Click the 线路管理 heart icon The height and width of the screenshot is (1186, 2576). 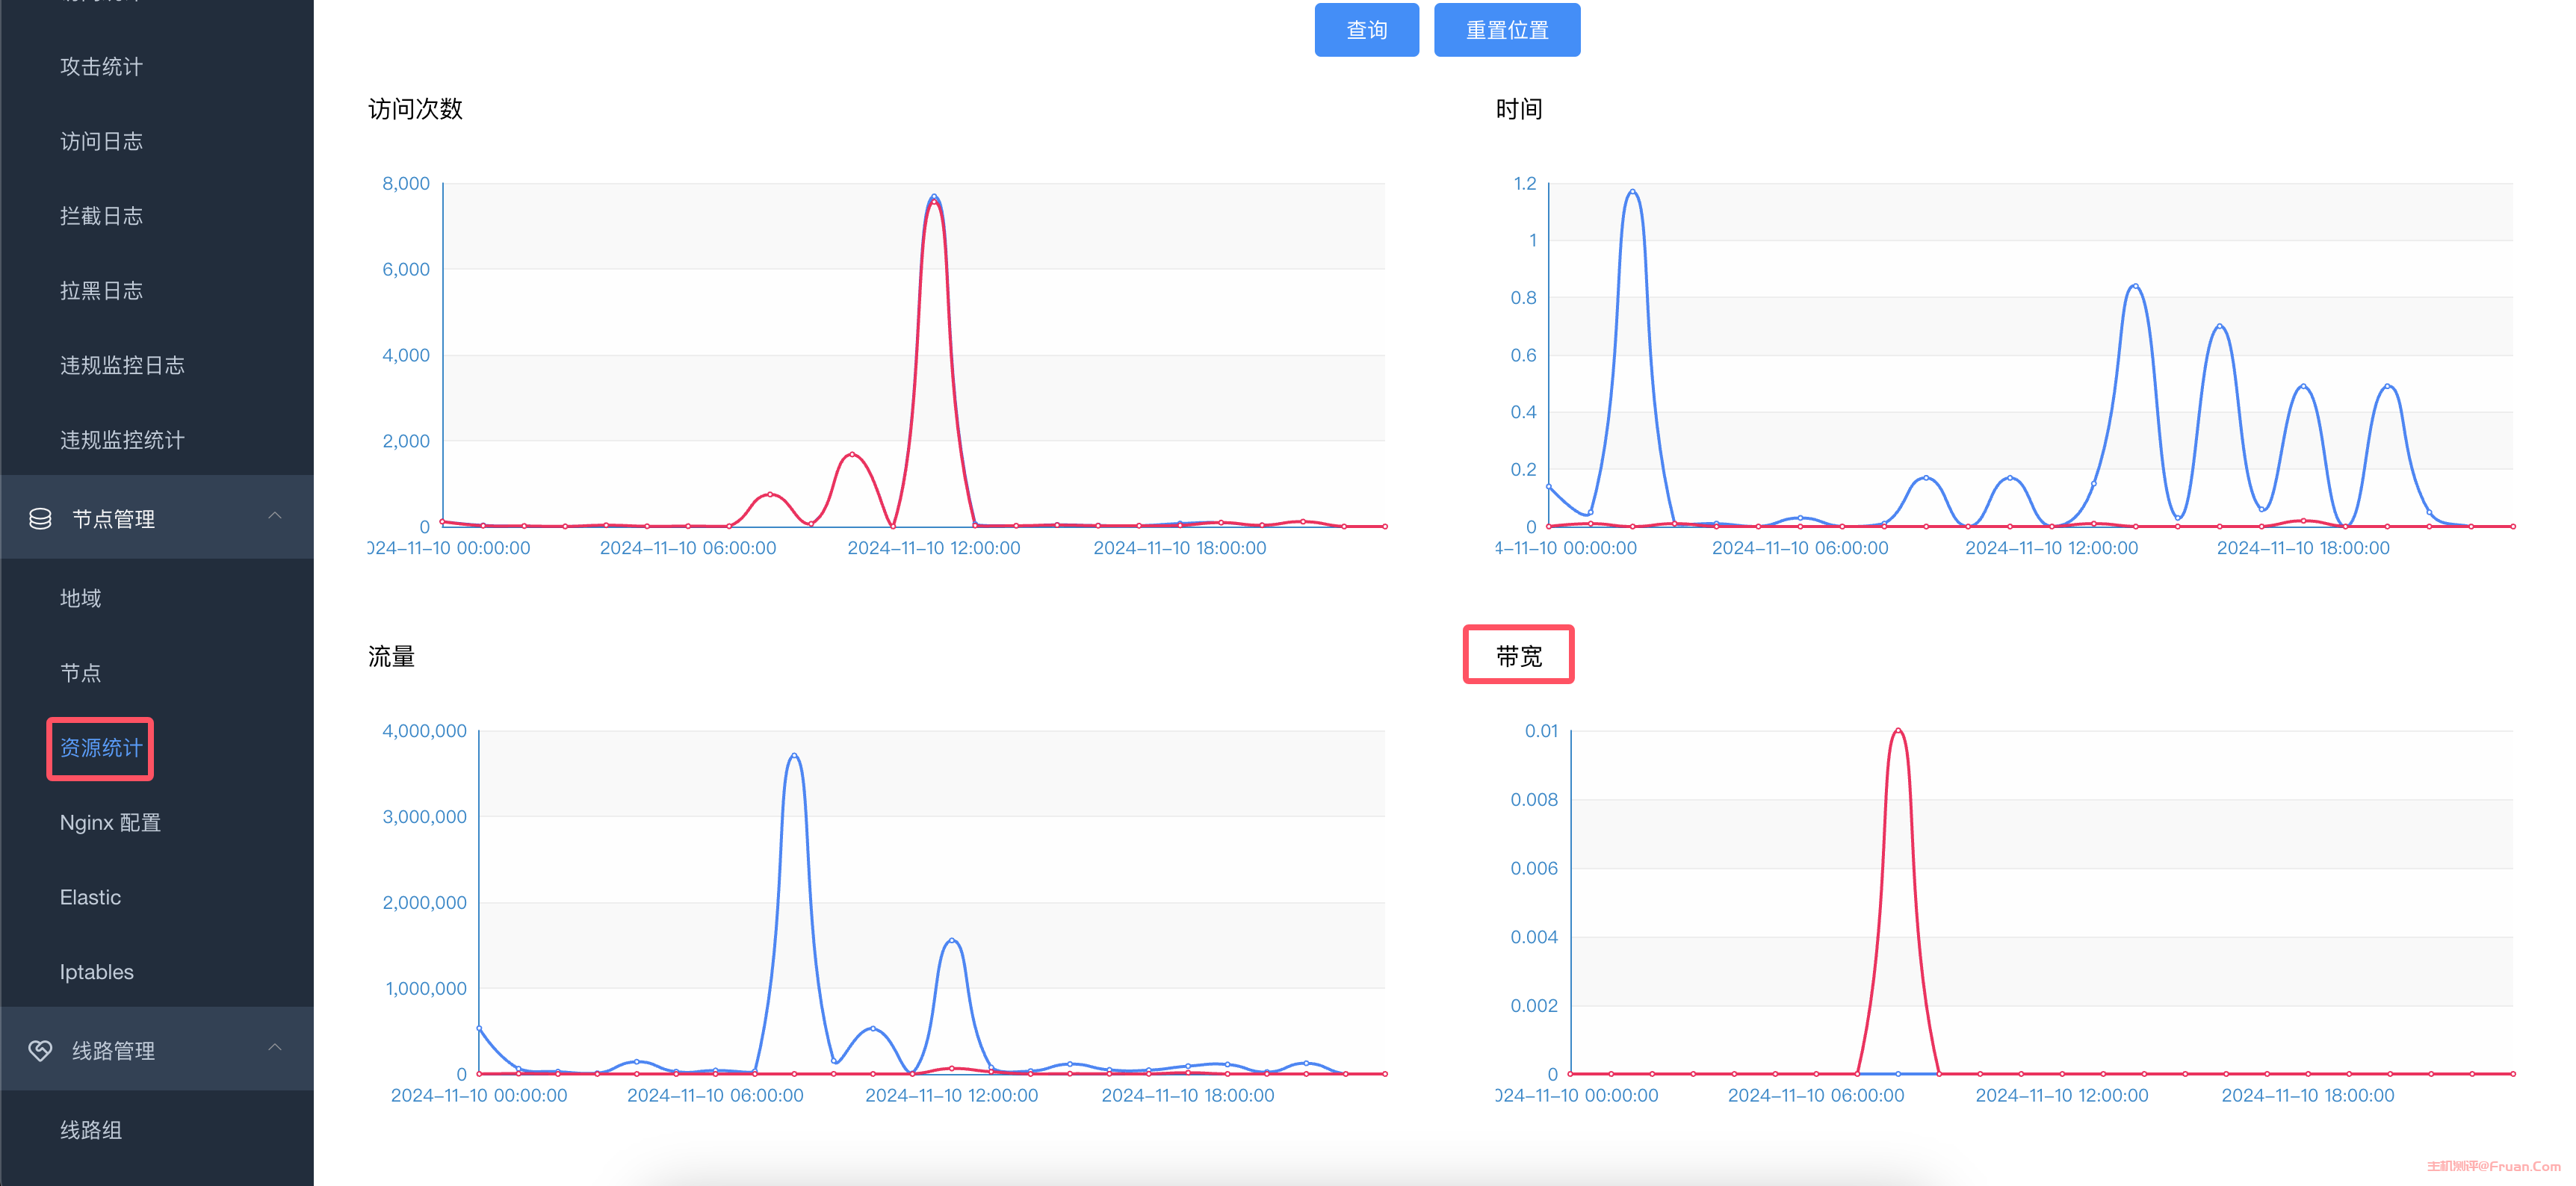tap(40, 1050)
